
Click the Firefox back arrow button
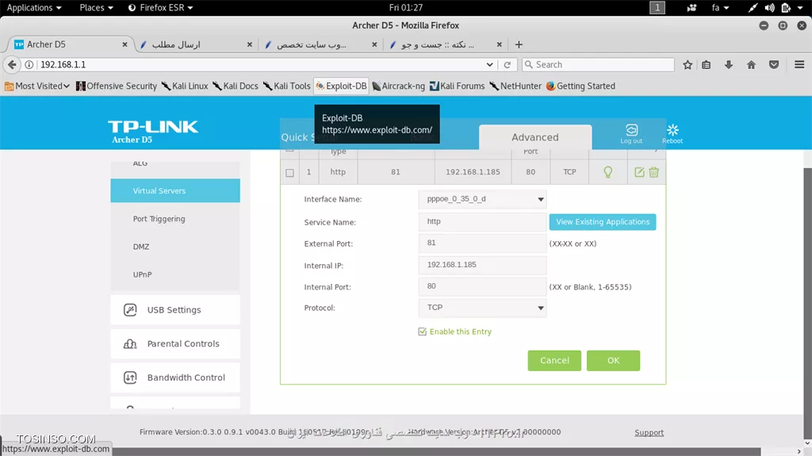(x=12, y=65)
